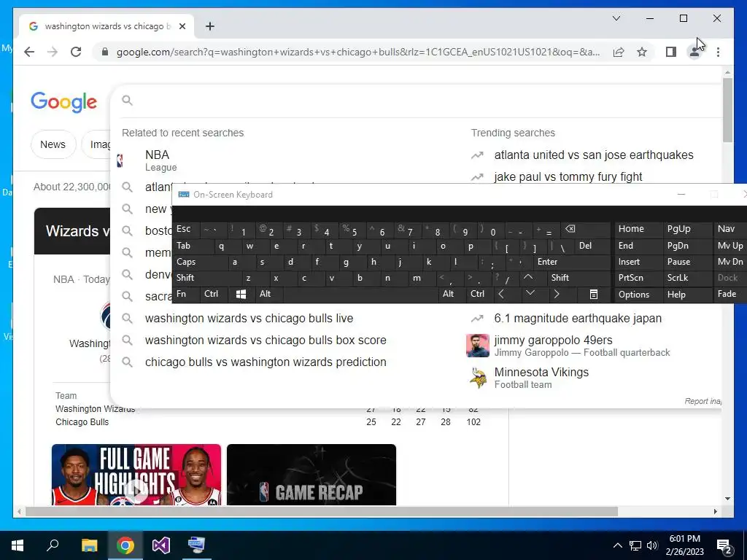The width and height of the screenshot is (747, 560).
Task: Open File Explorer from taskbar
Action: (89, 545)
